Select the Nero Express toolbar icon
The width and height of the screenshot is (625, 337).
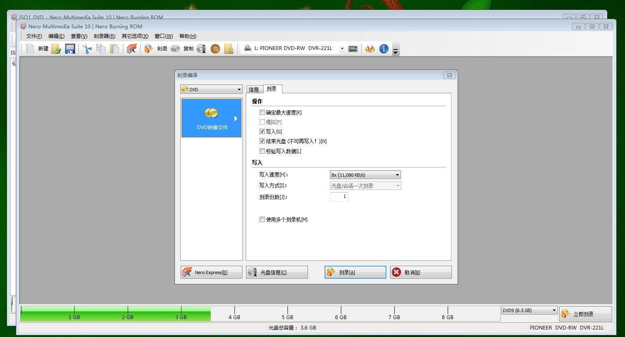tap(131, 49)
